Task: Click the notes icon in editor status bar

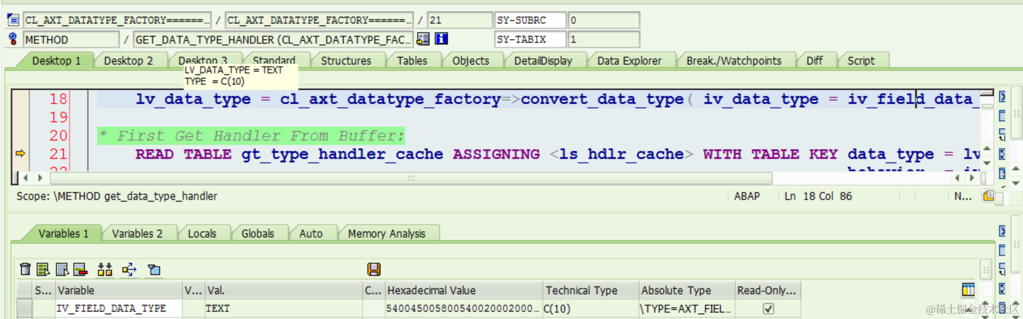Action: click(989, 196)
